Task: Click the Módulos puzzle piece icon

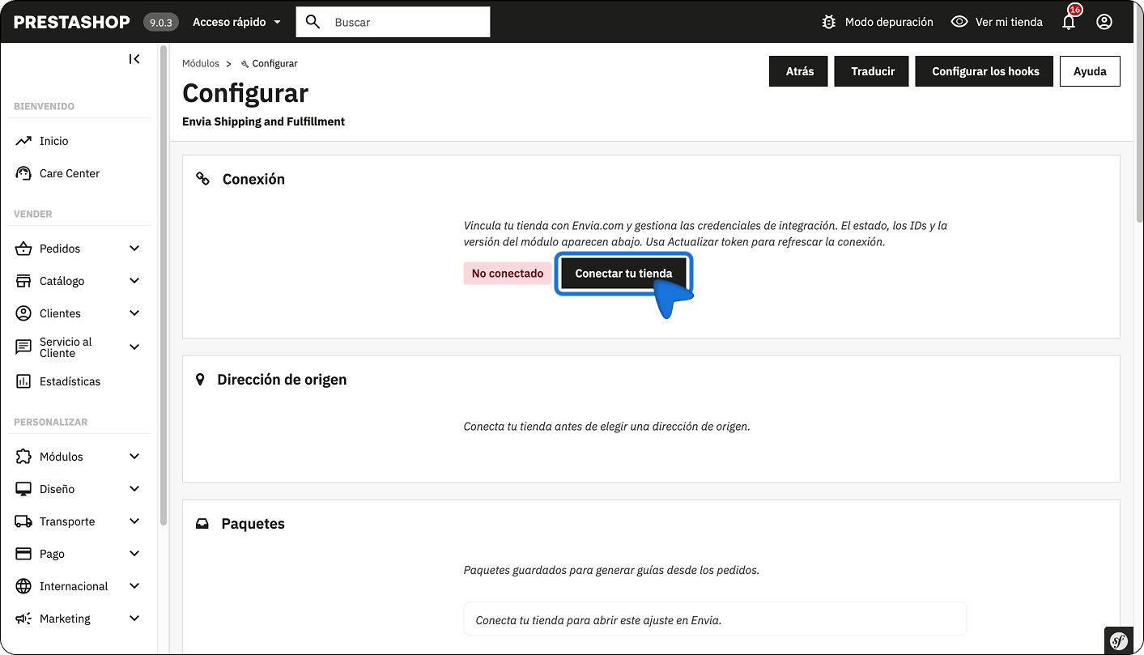Action: [x=23, y=457]
